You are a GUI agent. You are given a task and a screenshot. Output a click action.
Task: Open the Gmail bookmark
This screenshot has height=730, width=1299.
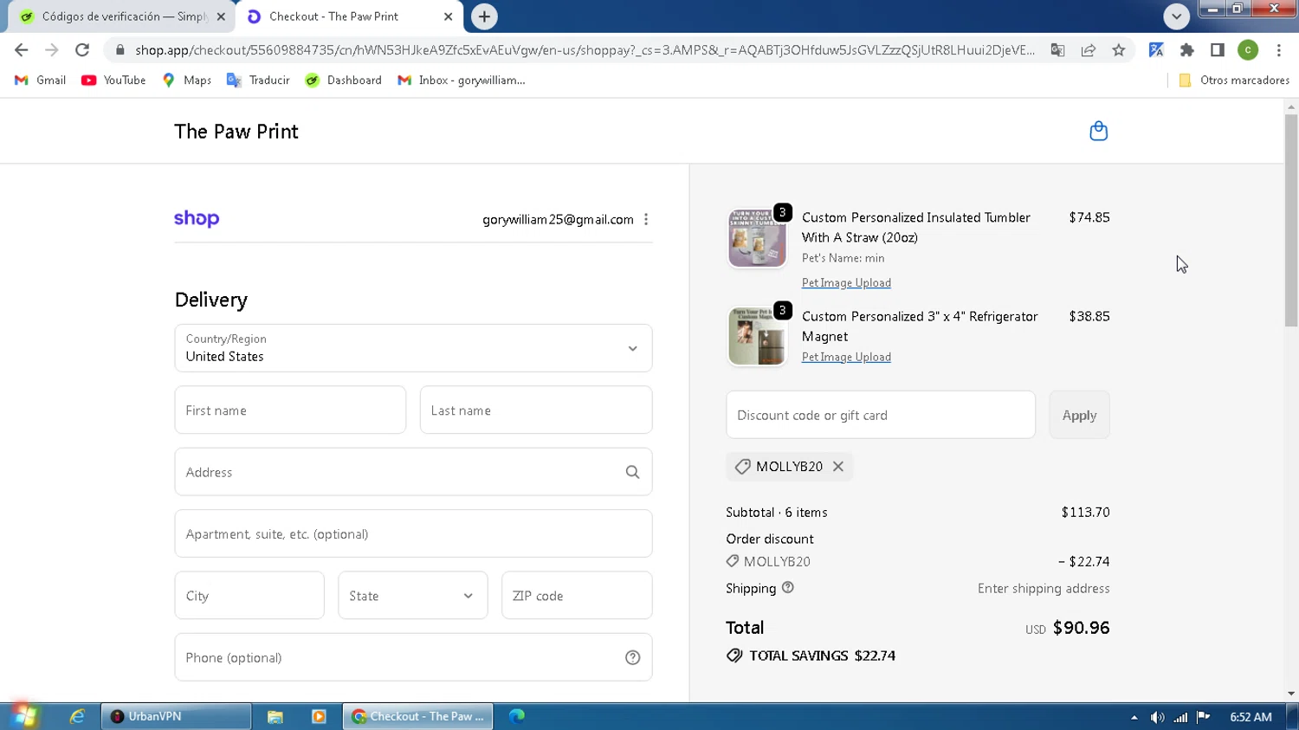click(40, 80)
